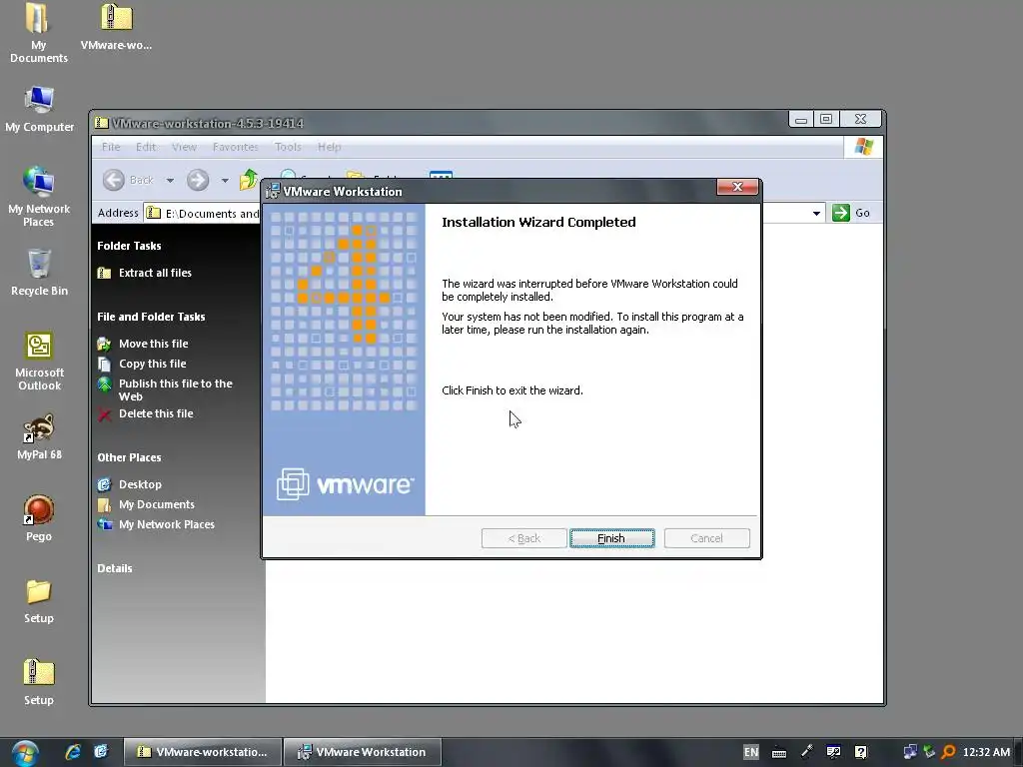Image resolution: width=1023 pixels, height=767 pixels.
Task: Open the Help menu in Explorer
Action: [329, 147]
